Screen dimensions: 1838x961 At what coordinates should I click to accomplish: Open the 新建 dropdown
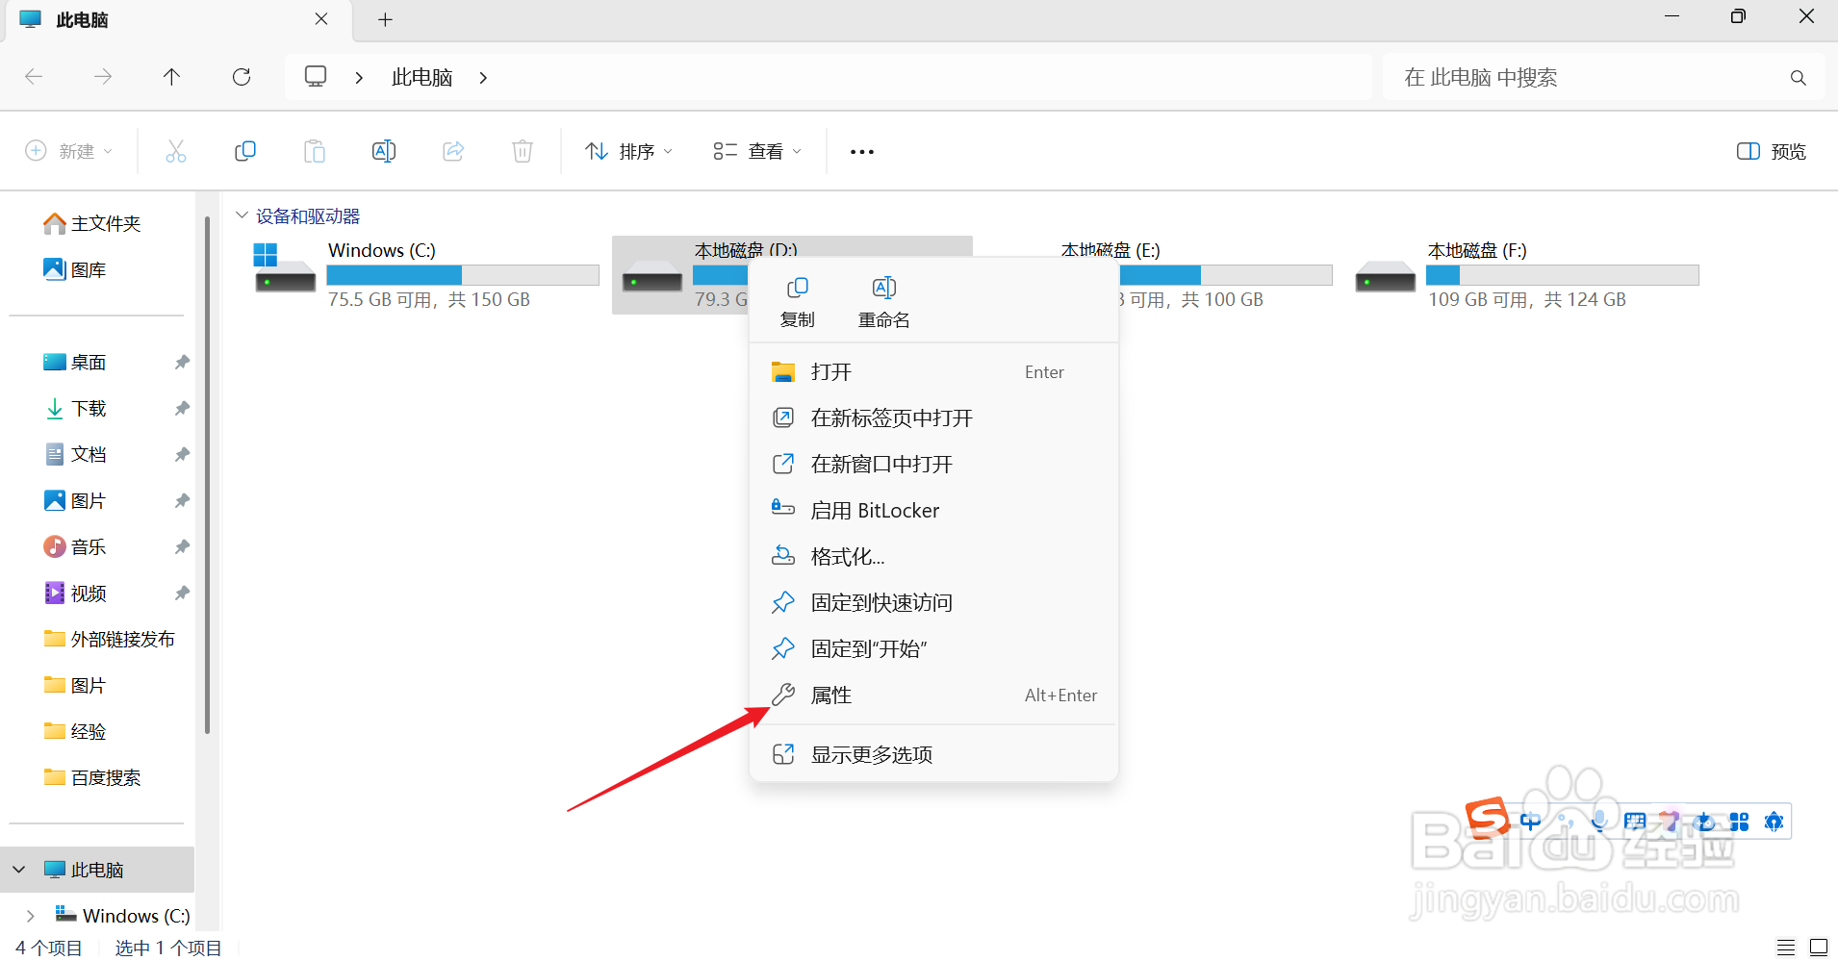[x=67, y=151]
